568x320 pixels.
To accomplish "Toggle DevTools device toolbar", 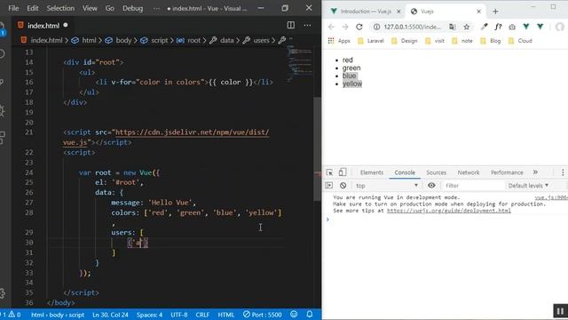I will (343, 172).
